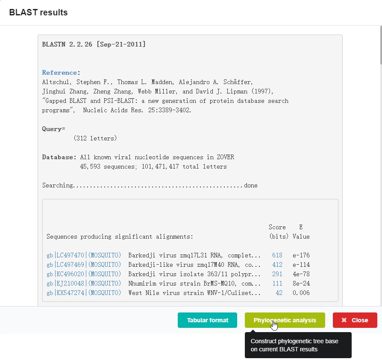Select MOSQUITO host tag beside KX547274

[x=105, y=293]
